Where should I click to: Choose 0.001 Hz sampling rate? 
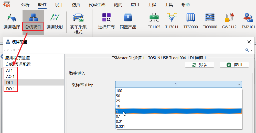[x=178, y=126]
